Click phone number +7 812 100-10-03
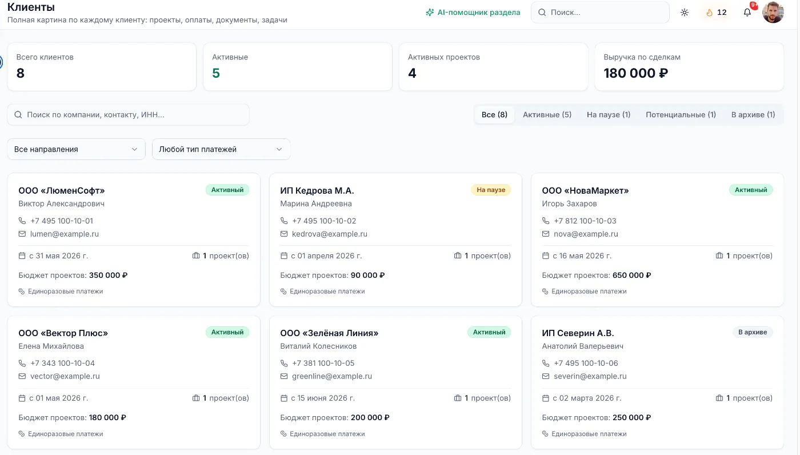 click(585, 221)
